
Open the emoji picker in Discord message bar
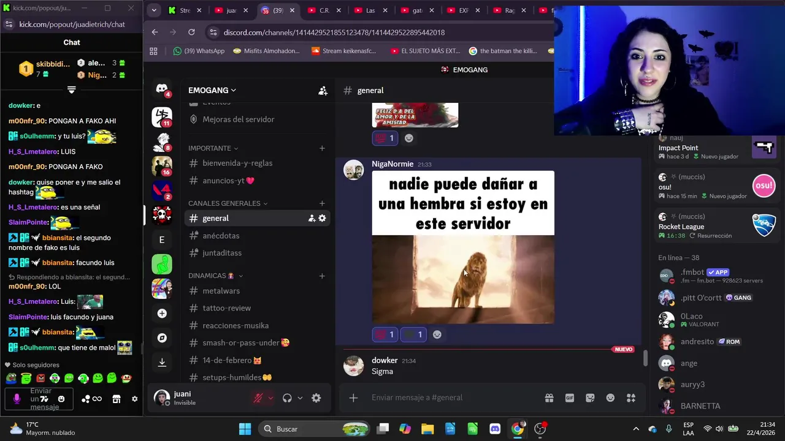point(610,398)
